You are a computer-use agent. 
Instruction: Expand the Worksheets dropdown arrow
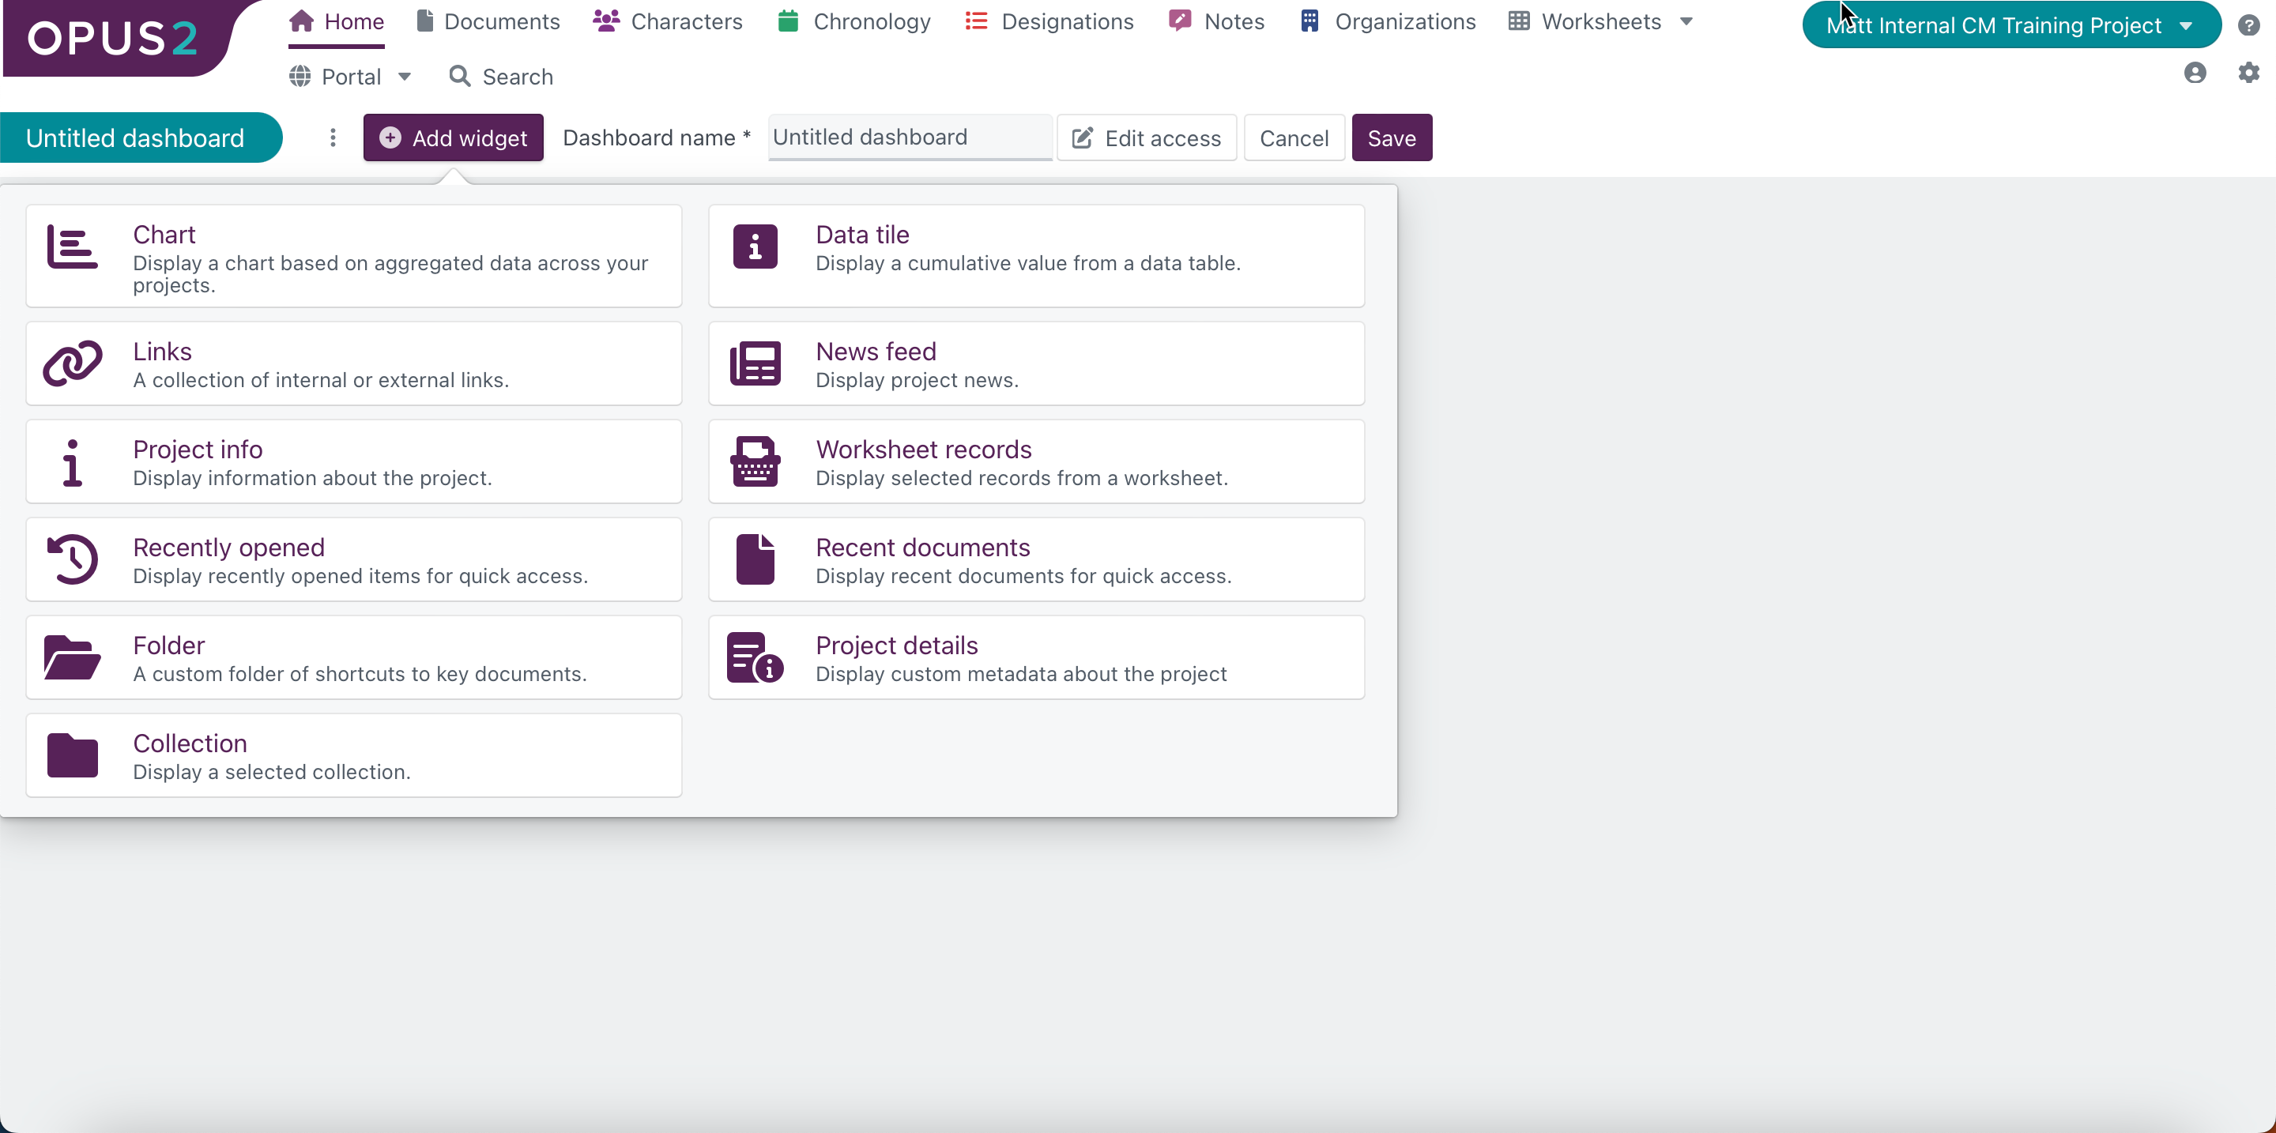point(1686,21)
